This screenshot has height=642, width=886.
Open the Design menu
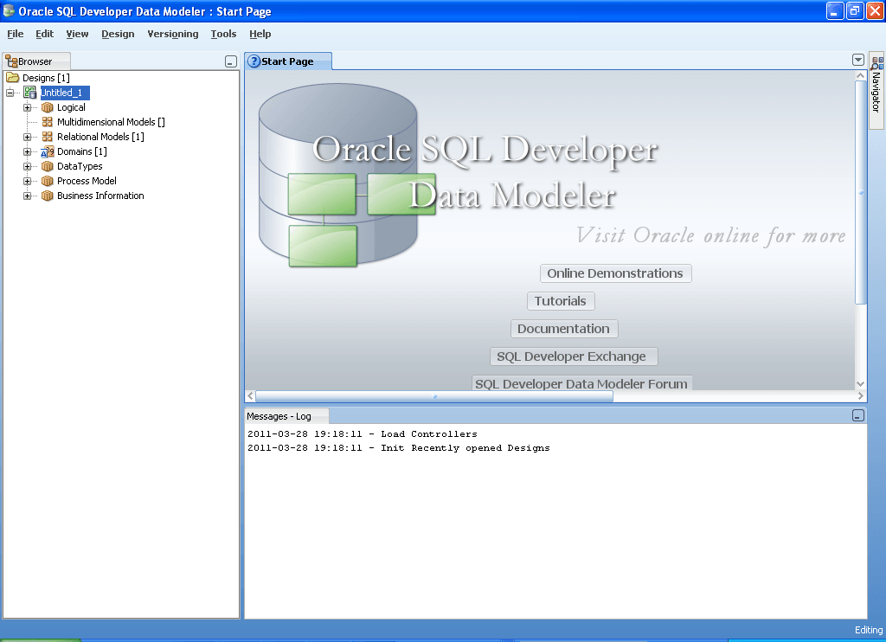pos(118,34)
